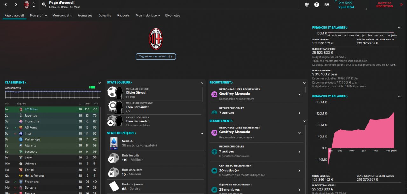The height and width of the screenshot is (194, 407).
Task: Open the club up/down switcher arrows
Action: (34, 4)
